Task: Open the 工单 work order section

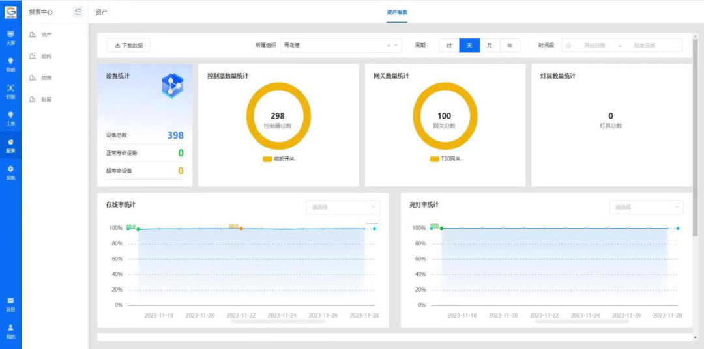Action: 10,118
